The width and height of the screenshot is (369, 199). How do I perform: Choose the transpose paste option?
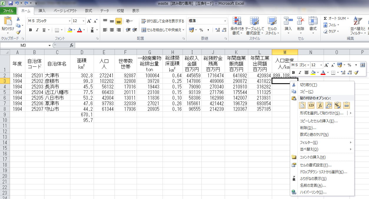(x=329, y=105)
